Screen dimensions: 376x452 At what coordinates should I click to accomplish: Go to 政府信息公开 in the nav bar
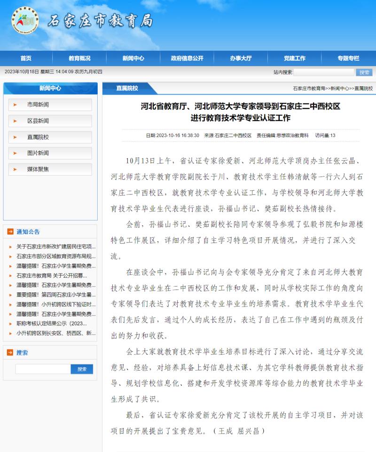187,58
